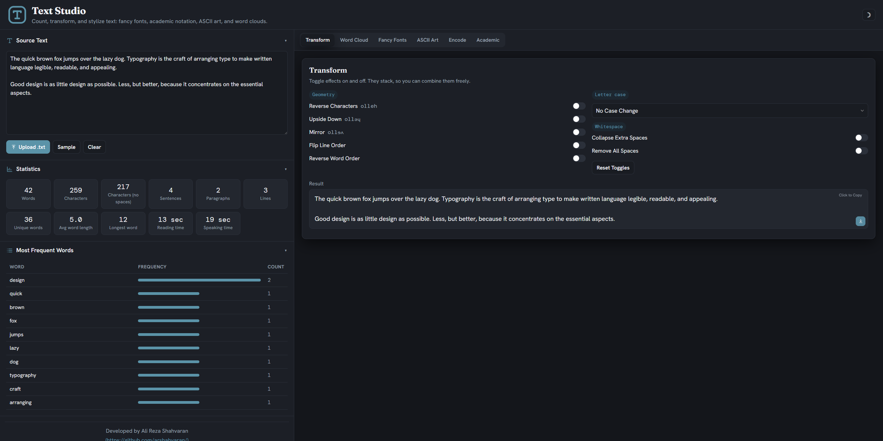The image size is (883, 441).
Task: Click Reset Toggles button
Action: click(x=613, y=168)
